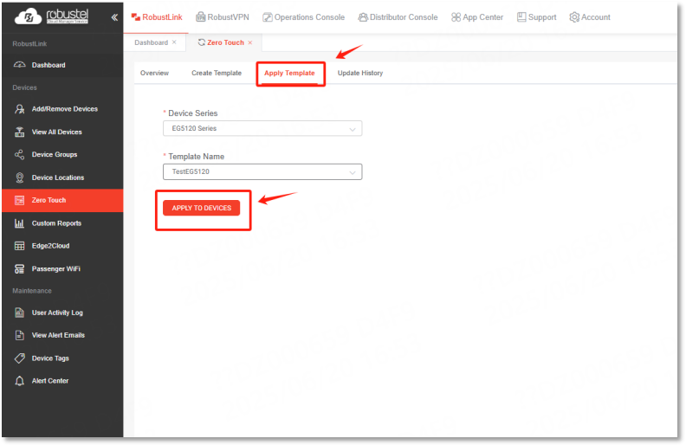Open Alert Center in sidebar
The width and height of the screenshot is (686, 445).
pyautogui.click(x=62, y=381)
